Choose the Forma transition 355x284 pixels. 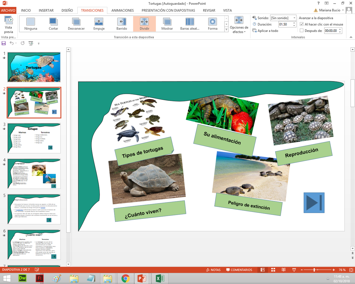[212, 24]
